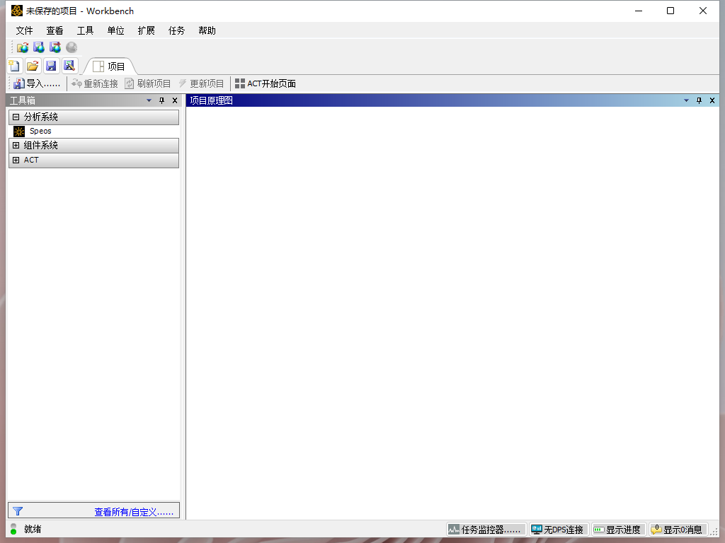Open the 文件 menu
Image resolution: width=725 pixels, height=543 pixels.
(25, 30)
